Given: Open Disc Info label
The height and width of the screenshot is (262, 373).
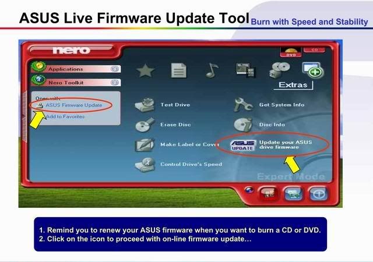Looking at the screenshot, I should (x=272, y=125).
